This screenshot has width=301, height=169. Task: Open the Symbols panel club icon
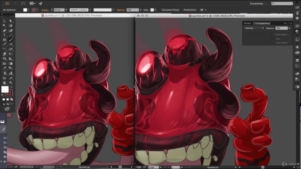pyautogui.click(x=297, y=18)
